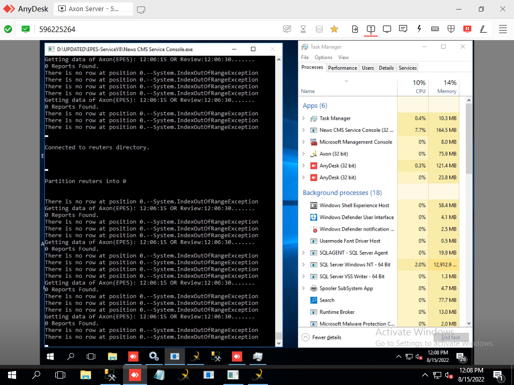
Task: Click the gold star favorite icon
Action: (334, 29)
